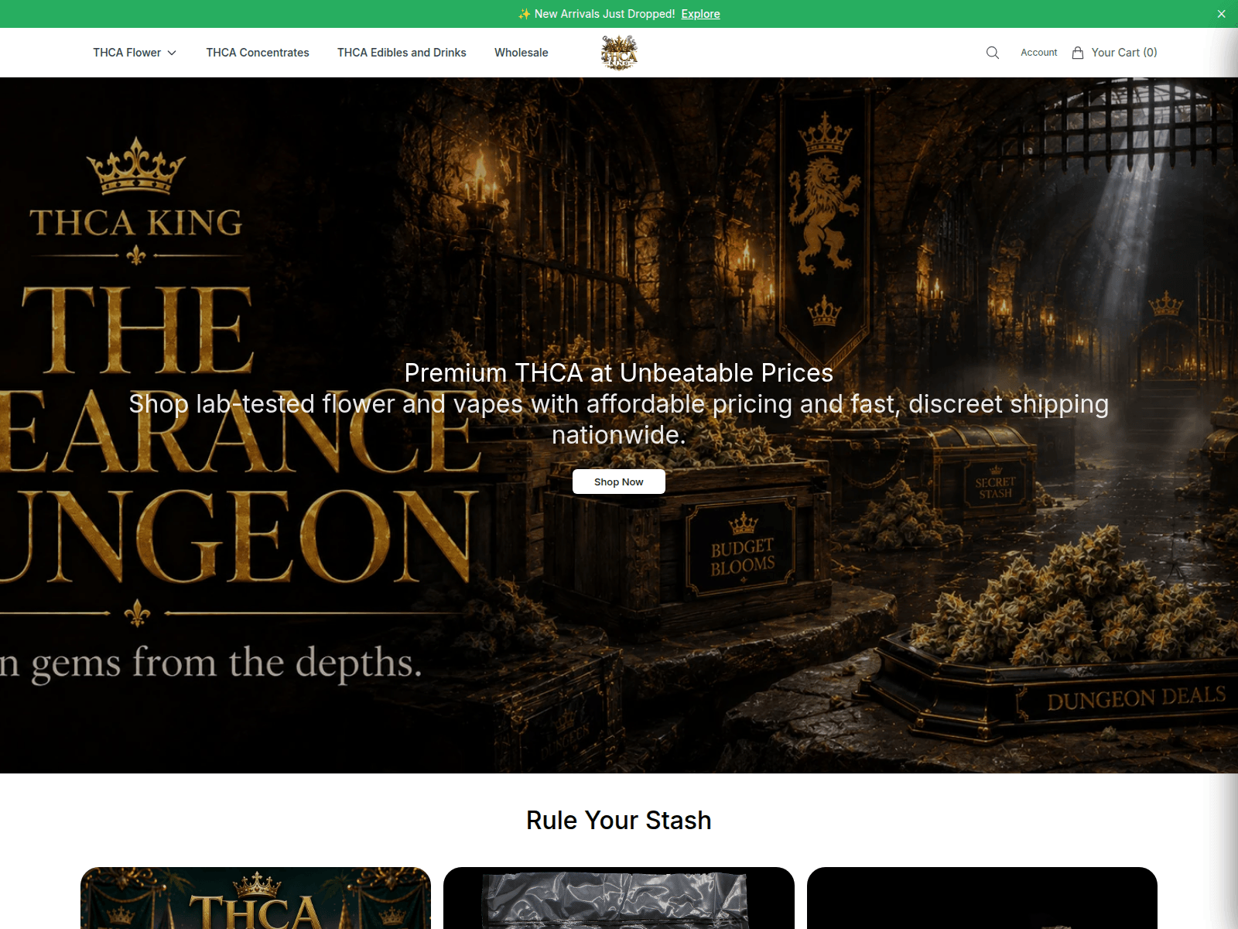Follow the Explore link in banner

pos(700,14)
